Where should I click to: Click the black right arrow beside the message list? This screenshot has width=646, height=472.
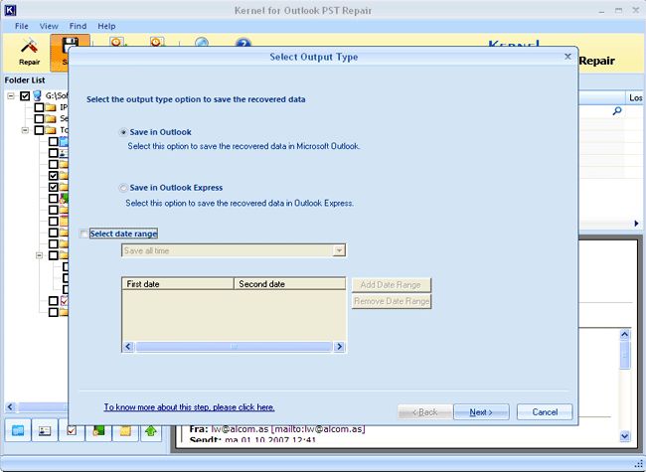pyautogui.click(x=636, y=224)
